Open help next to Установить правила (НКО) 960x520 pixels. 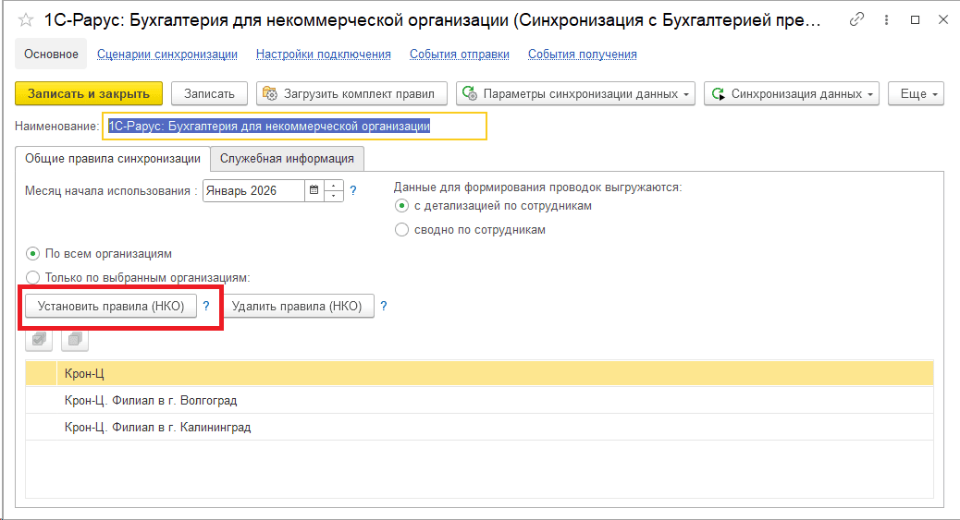pos(206,306)
